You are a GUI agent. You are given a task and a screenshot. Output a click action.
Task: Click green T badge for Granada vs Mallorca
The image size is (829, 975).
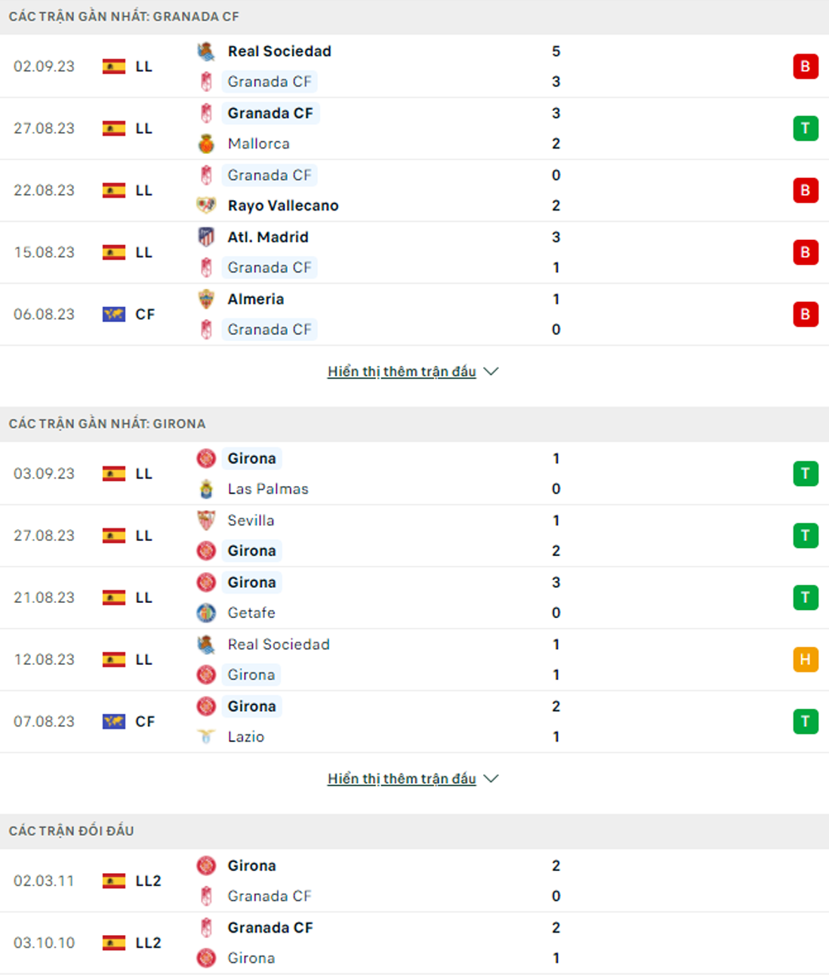click(x=806, y=128)
